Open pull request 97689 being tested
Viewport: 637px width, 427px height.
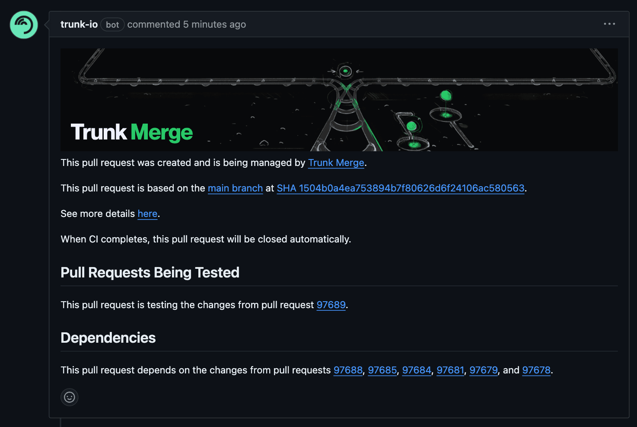[x=331, y=305]
